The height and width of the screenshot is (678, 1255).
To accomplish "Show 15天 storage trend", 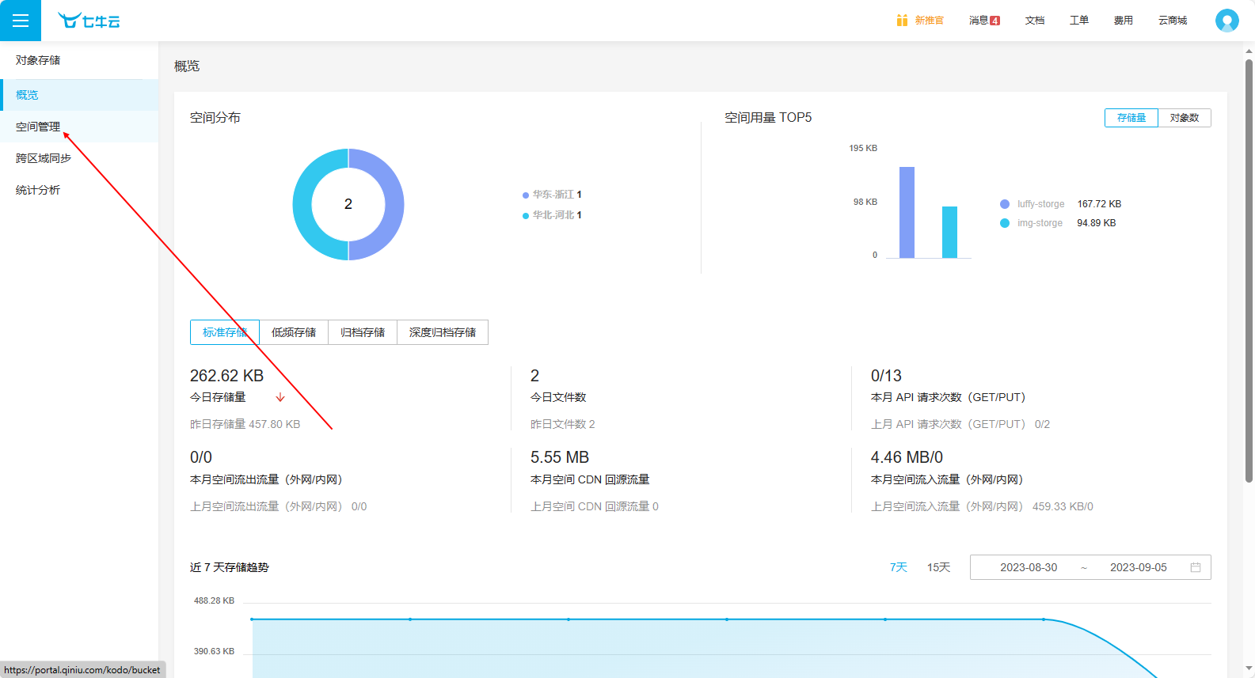I will tap(938, 567).
